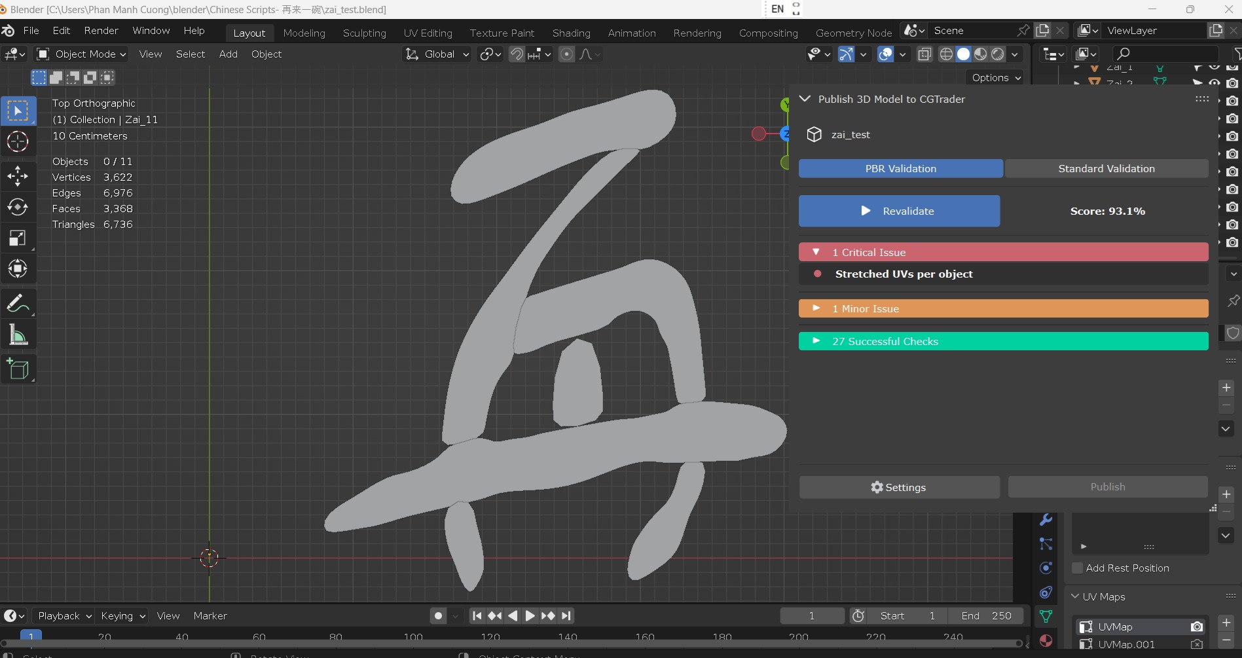The image size is (1242, 658).
Task: Click frame 100 on the timeline
Action: [x=413, y=636]
